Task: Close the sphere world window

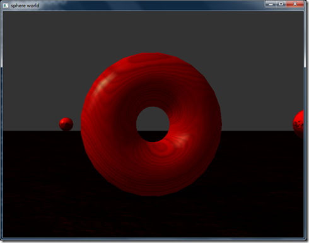Action: pos(295,4)
